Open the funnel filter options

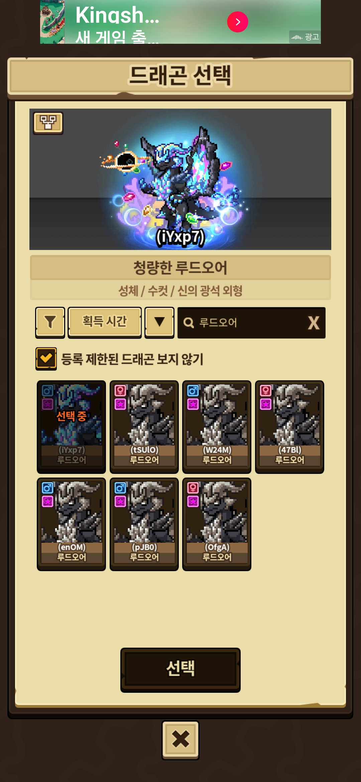pos(50,322)
